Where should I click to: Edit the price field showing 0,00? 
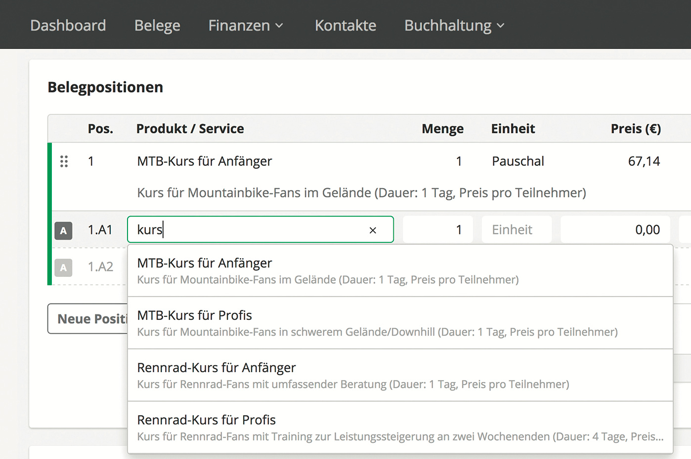(615, 230)
